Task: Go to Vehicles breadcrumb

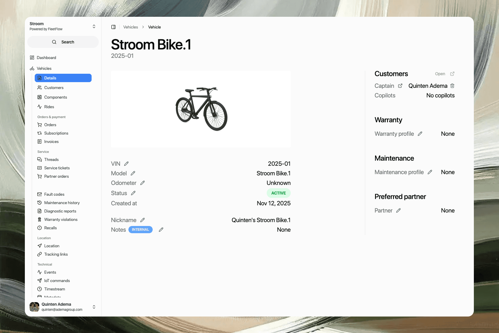Action: (131, 27)
